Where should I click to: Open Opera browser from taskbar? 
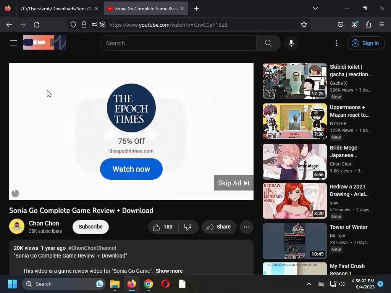pyautogui.click(x=165, y=284)
